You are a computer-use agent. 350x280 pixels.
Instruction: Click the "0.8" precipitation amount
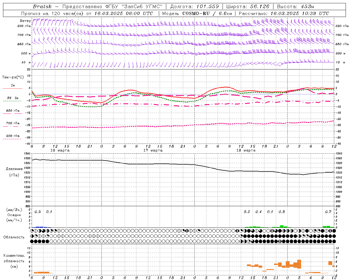pyautogui.click(x=282, y=212)
